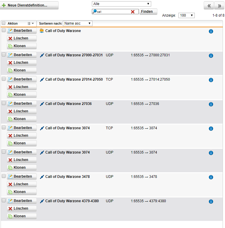
Task: Click plug icon of Warzone 27036
Action: tap(42, 104)
